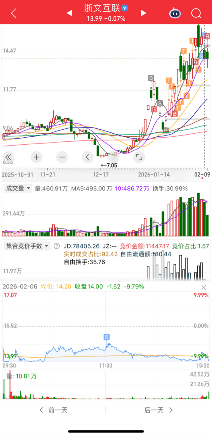The height and width of the screenshot is (437, 212).
Task: Open help question mark beside 集合竞价手数
Action: 57,246
